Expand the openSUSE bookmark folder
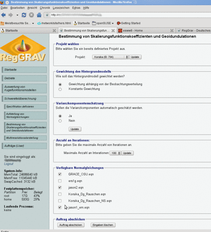The width and height of the screenshot is (211, 232). [x=103, y=23]
